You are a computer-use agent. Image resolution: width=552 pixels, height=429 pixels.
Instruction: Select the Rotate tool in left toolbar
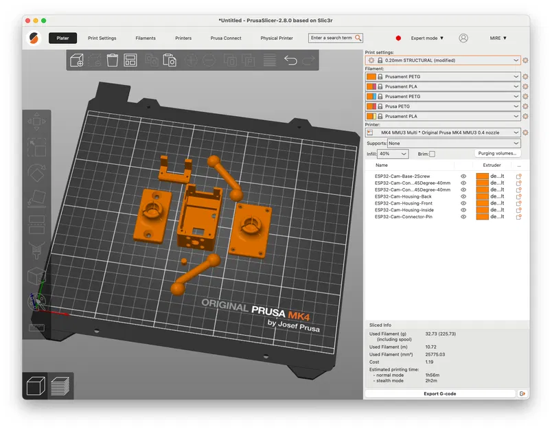[36, 173]
